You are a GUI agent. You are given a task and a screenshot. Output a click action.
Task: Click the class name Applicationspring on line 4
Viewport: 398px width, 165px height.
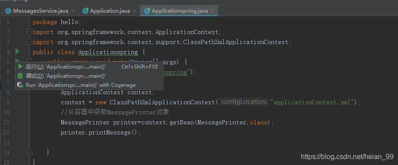(x=108, y=52)
